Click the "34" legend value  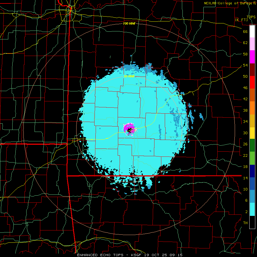pyautogui.click(x=245, y=121)
